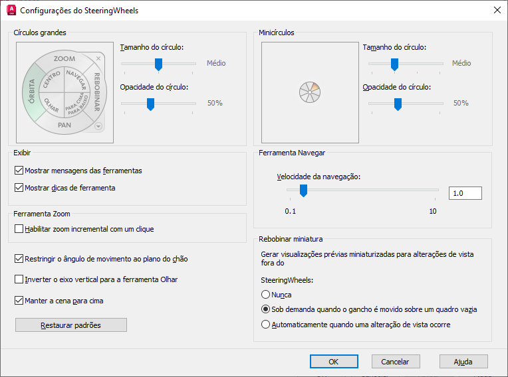Click the mini wheel Médio size value
This screenshot has width=508, height=377.
(461, 63)
